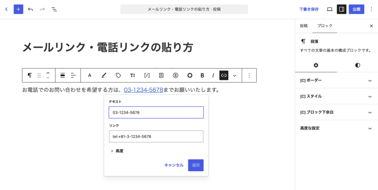Click the 段落 block name label

pyautogui.click(x=315, y=41)
